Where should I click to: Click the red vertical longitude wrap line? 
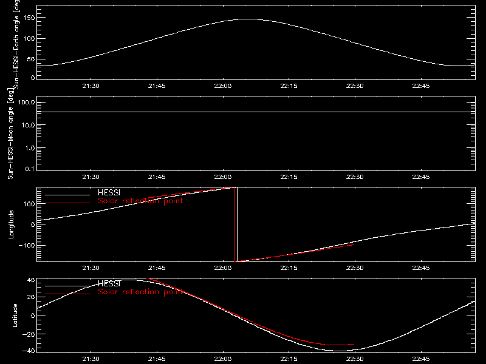click(234, 224)
